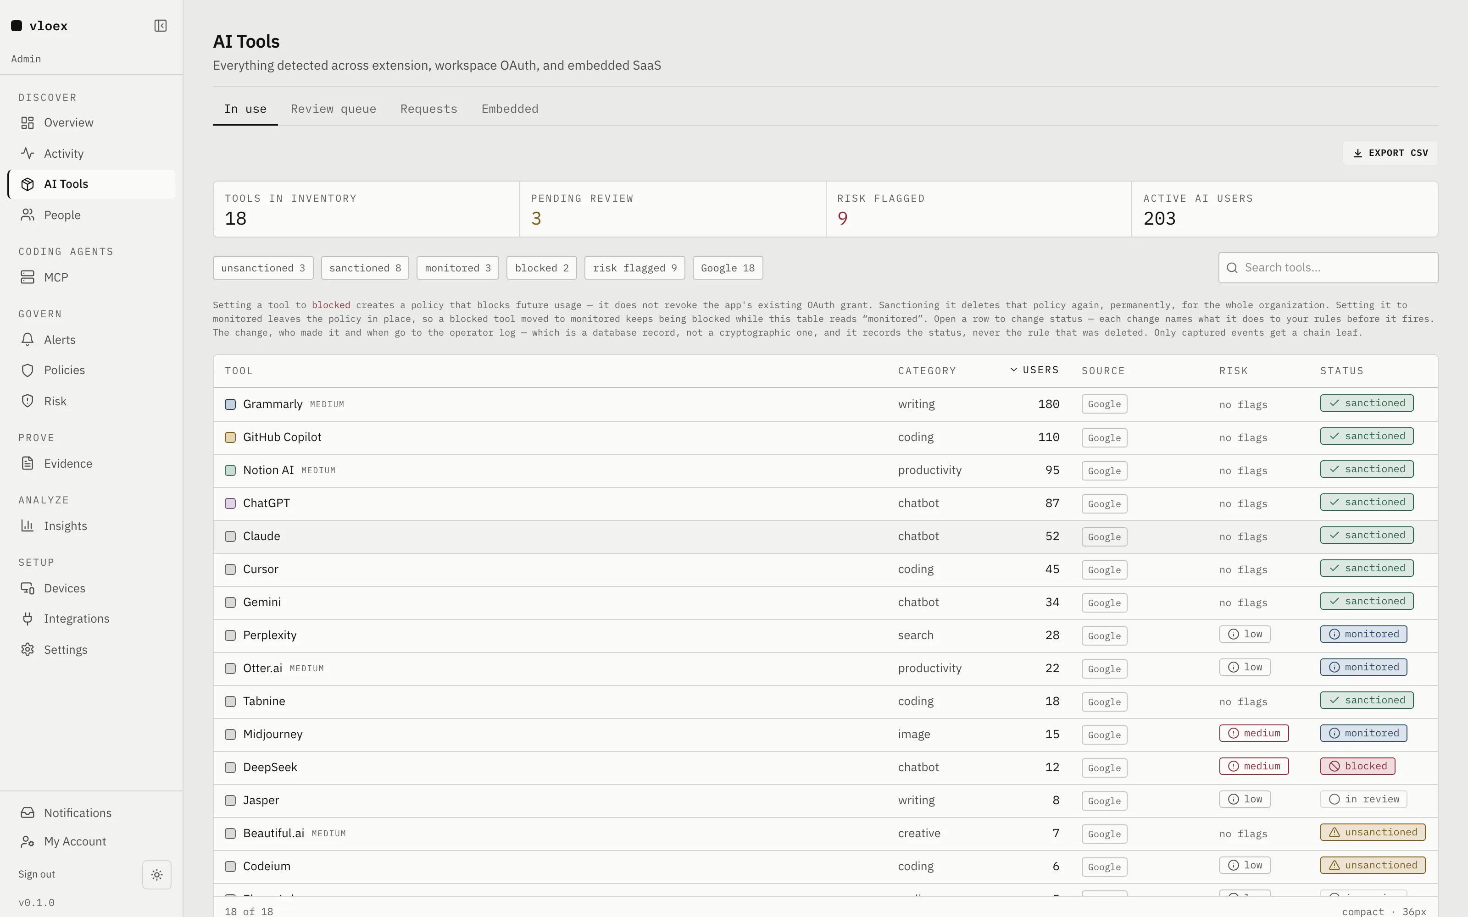Click Perplexity's low risk badge
Screen dimensions: 1468x917
1245,635
